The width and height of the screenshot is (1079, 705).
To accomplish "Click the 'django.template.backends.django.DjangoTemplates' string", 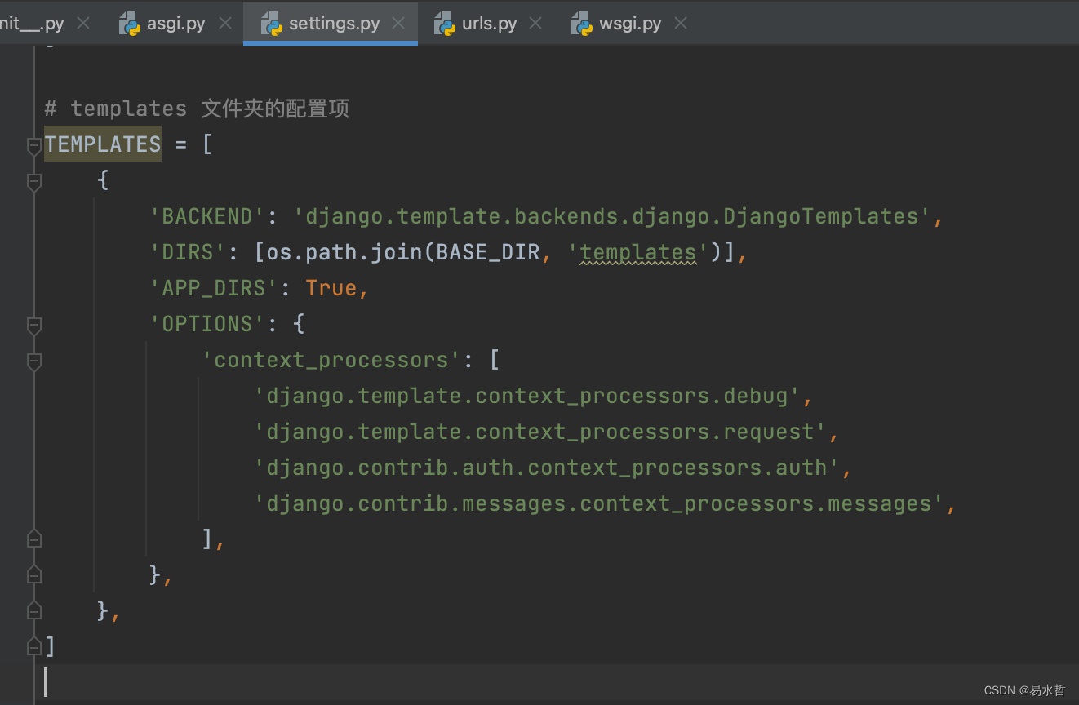I will tap(612, 216).
